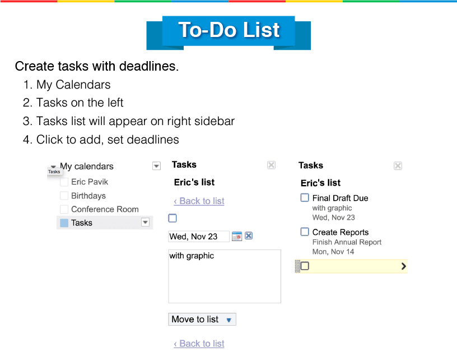
Task: Close the middle Tasks panel
Action: coord(271,165)
